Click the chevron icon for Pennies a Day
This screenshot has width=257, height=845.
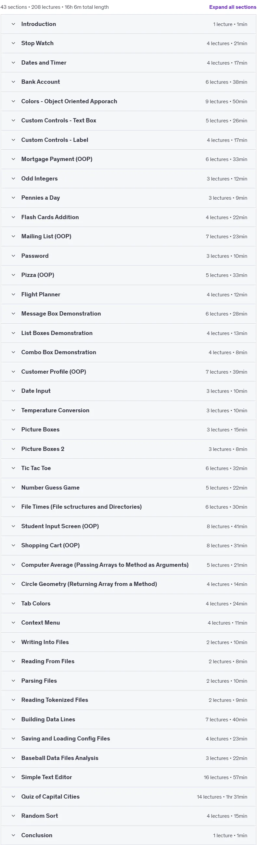click(13, 198)
